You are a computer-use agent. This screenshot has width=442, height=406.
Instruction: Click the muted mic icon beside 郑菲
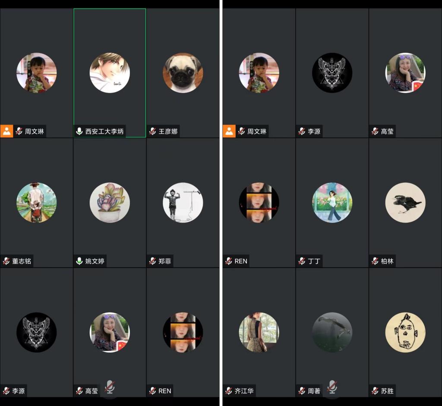point(152,261)
